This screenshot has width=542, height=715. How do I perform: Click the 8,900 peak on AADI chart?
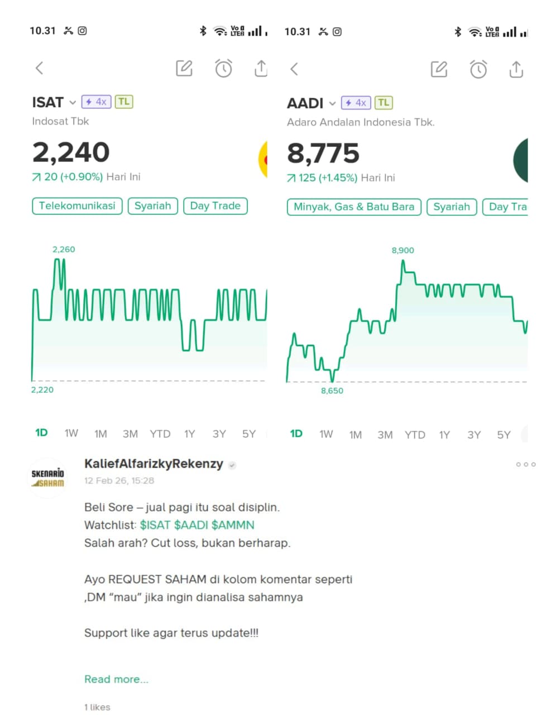click(402, 261)
